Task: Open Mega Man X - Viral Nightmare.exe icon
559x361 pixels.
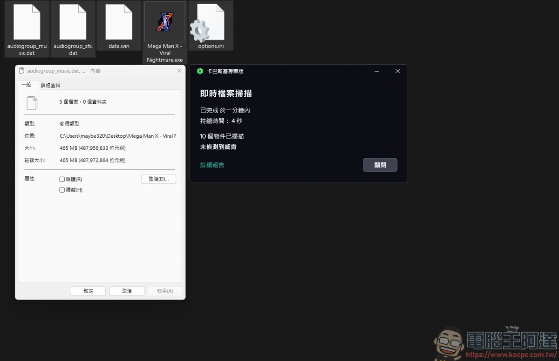Action: pos(164,22)
